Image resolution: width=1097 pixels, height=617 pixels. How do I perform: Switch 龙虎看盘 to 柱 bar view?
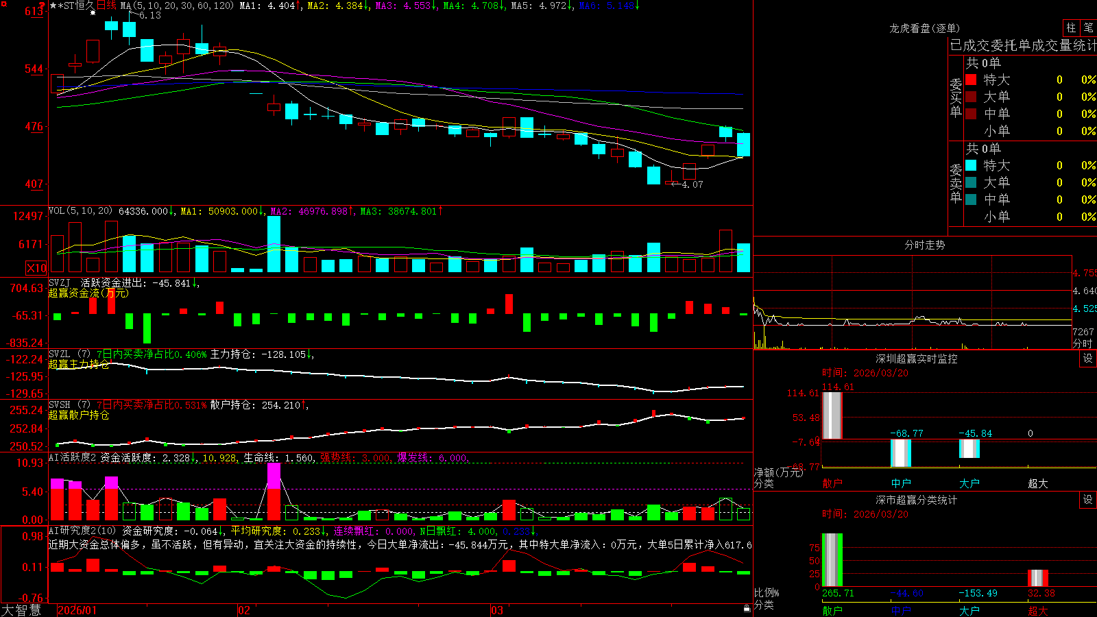[x=1071, y=27]
